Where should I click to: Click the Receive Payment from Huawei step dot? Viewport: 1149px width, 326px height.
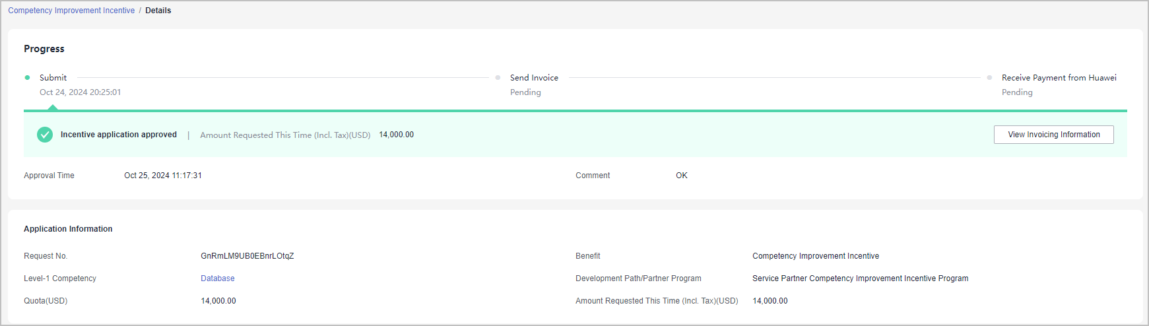coord(989,78)
